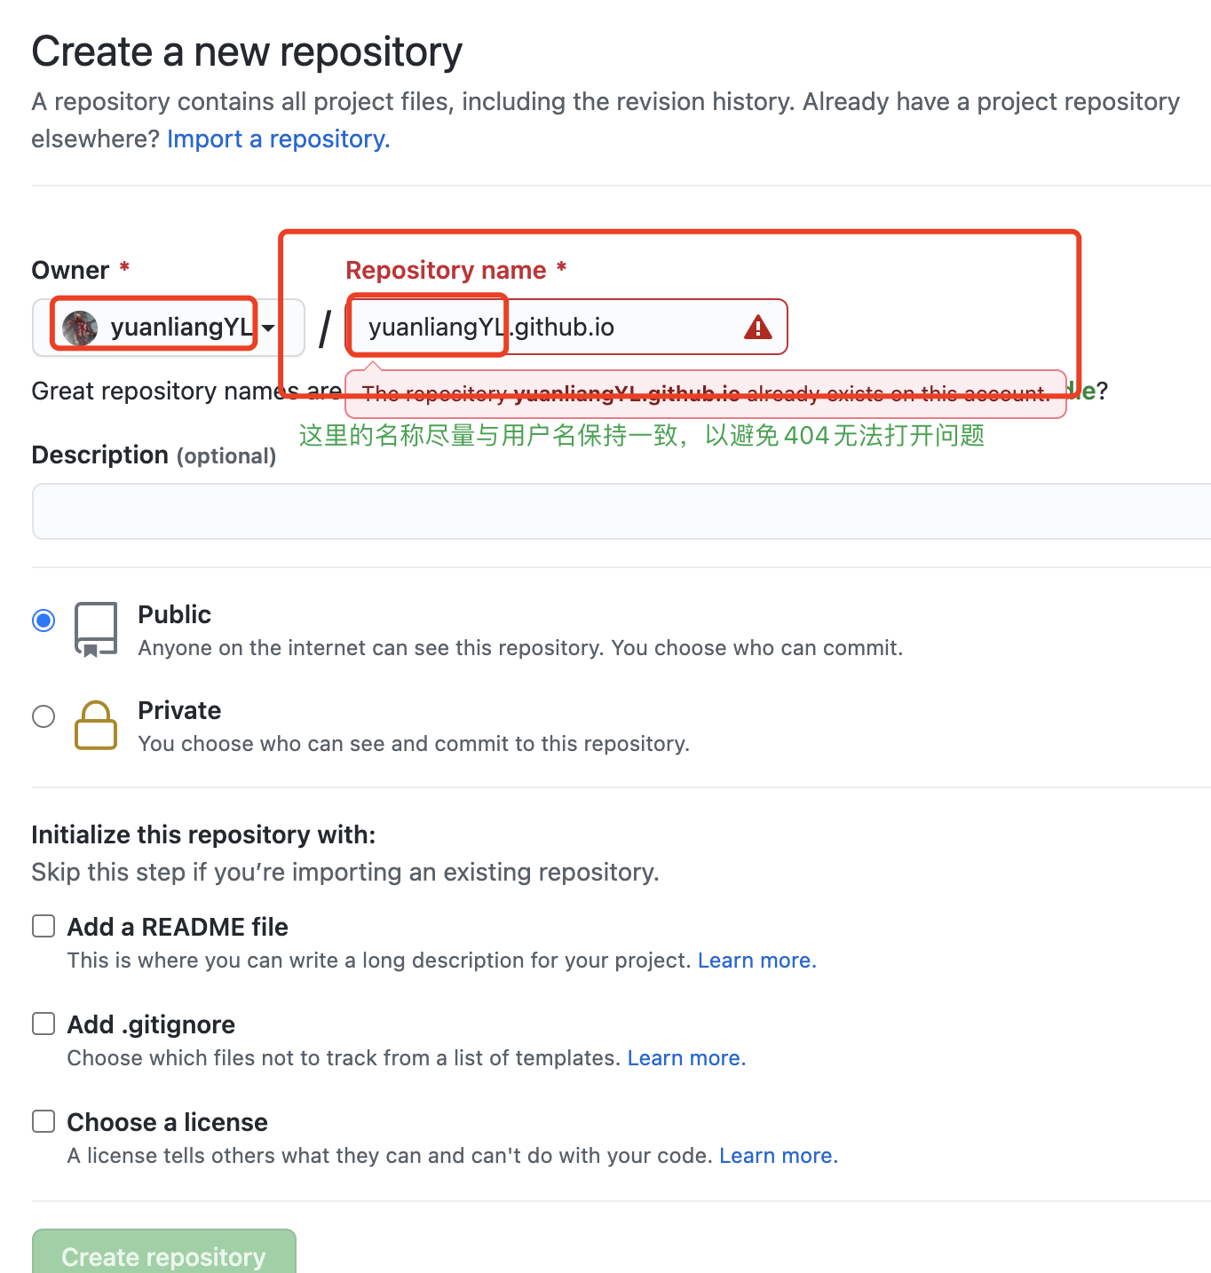Open the Import a repository link
1211x1273 pixels.
pyautogui.click(x=278, y=139)
